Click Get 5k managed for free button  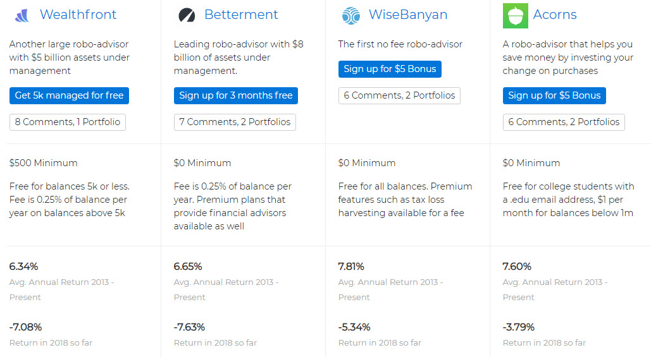[70, 95]
